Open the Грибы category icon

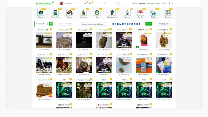tap(140, 12)
